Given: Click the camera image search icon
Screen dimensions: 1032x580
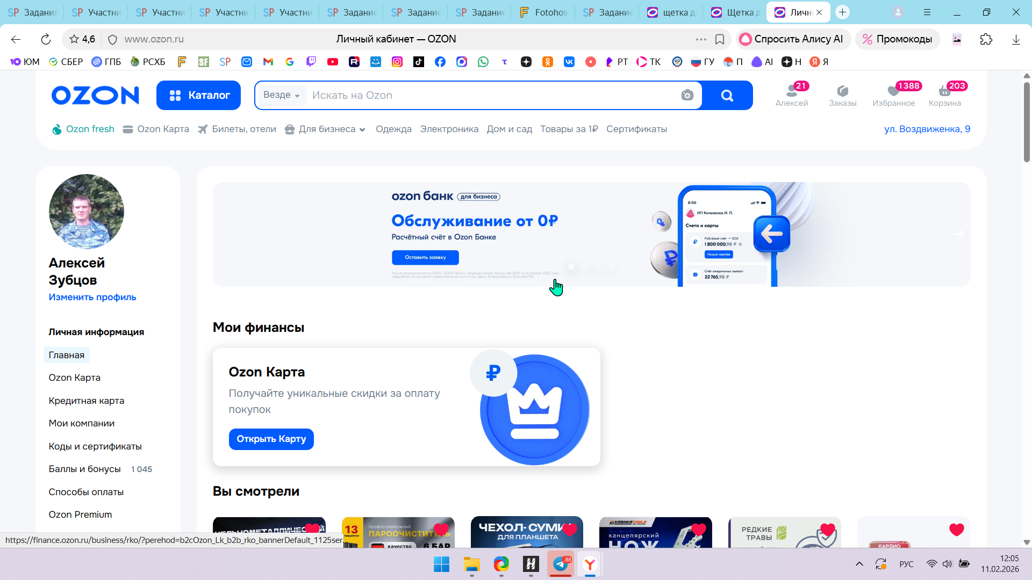Looking at the screenshot, I should click(687, 96).
